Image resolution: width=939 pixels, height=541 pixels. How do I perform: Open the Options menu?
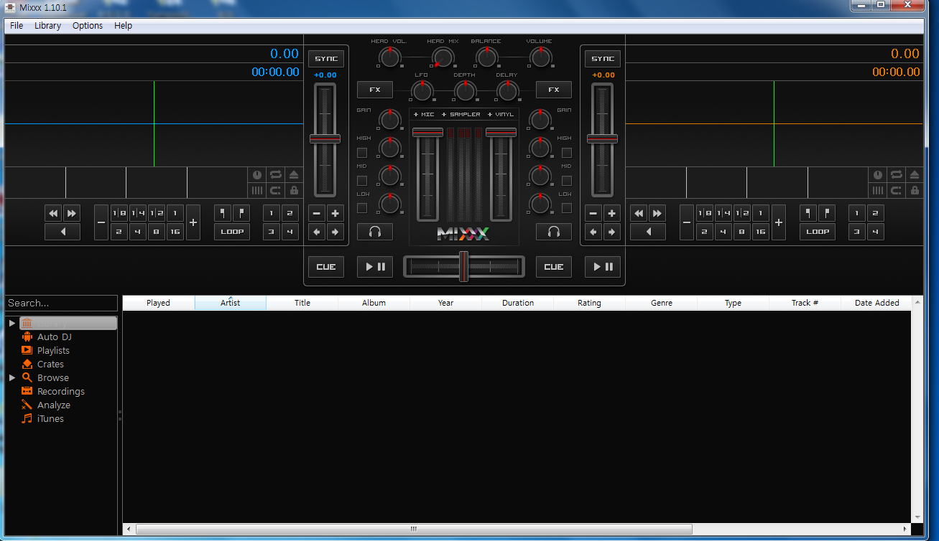point(88,26)
